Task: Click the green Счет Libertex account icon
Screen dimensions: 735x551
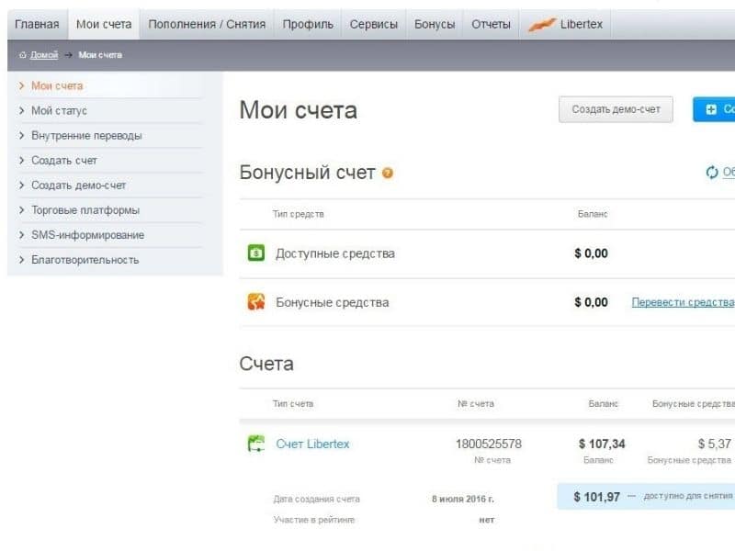Action: click(256, 444)
